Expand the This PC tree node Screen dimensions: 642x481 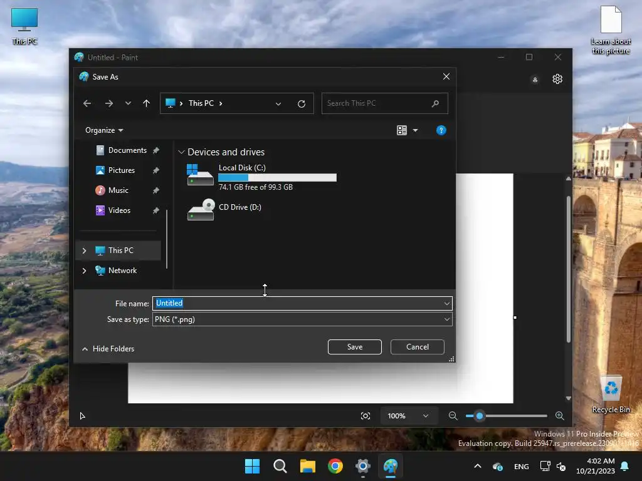click(85, 251)
